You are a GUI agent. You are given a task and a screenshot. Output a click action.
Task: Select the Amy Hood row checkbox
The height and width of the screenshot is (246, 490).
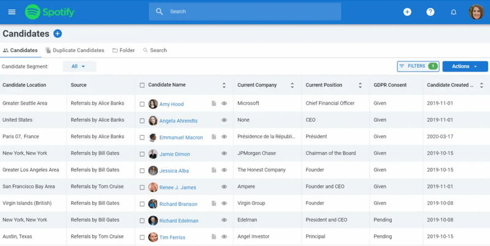click(142, 104)
